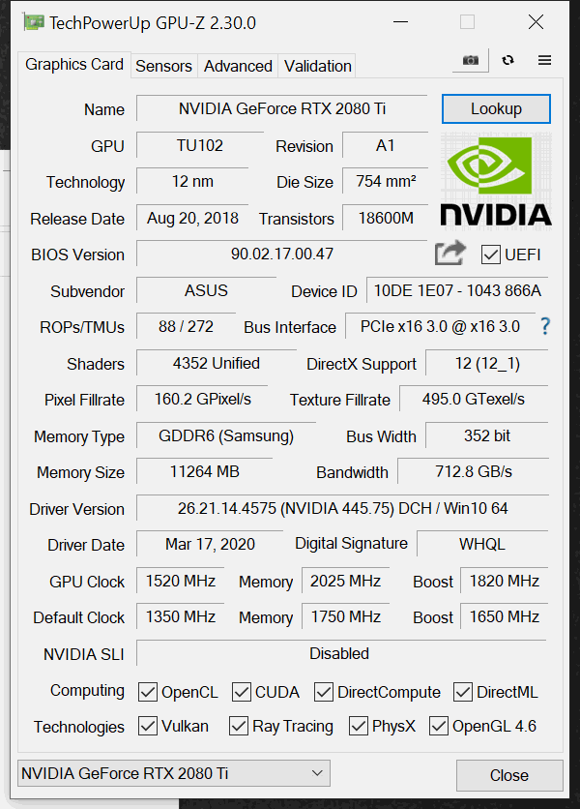Viewport: 580px width, 809px height.
Task: Click the Driver Date field Mar 17, 2020
Action: click(x=210, y=544)
